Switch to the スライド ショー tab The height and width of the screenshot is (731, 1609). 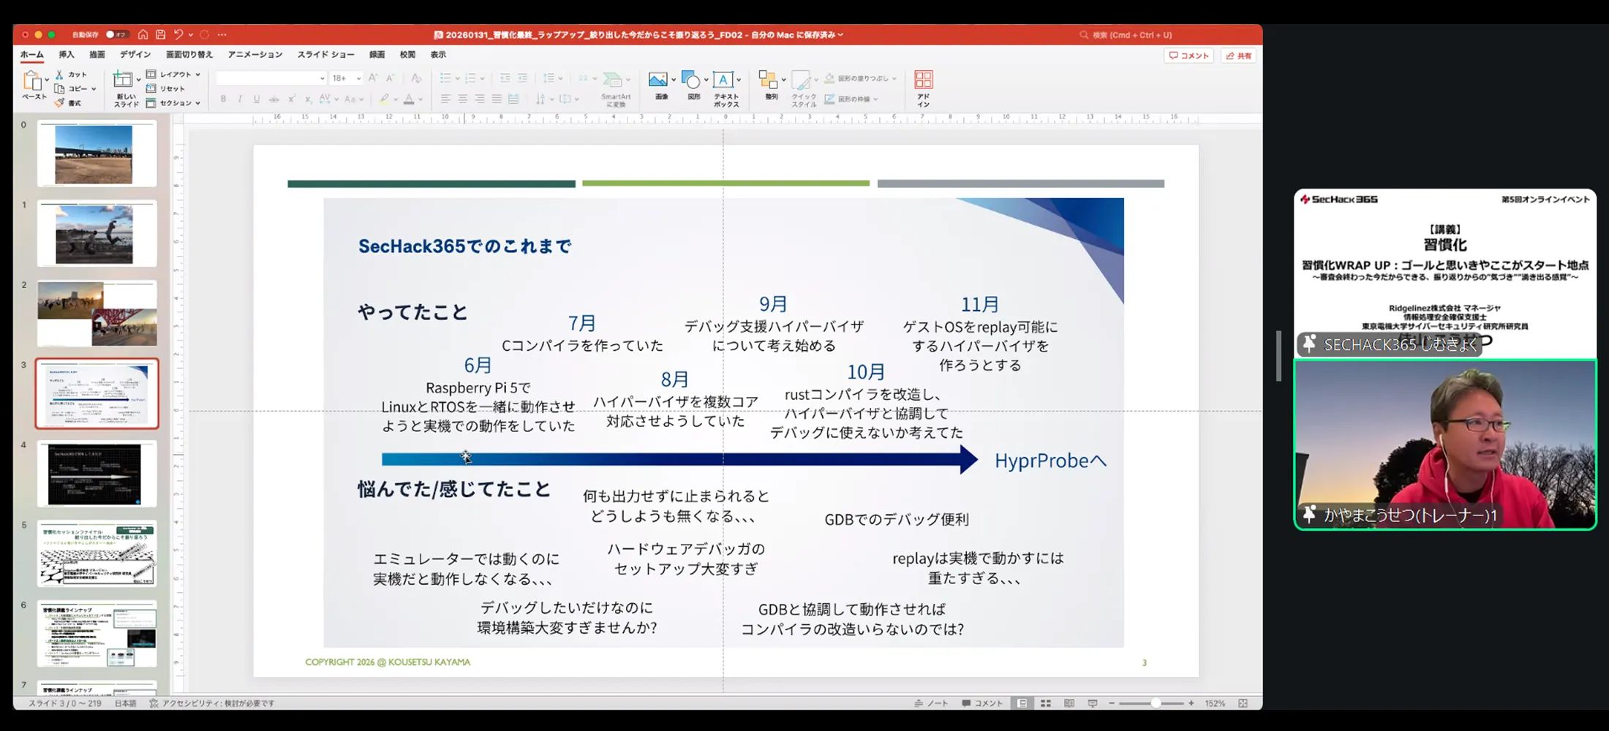tap(325, 55)
